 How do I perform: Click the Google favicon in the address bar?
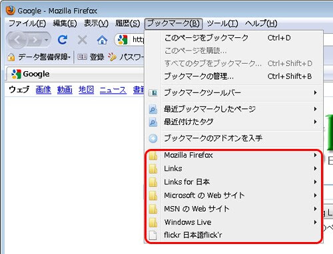[123, 40]
